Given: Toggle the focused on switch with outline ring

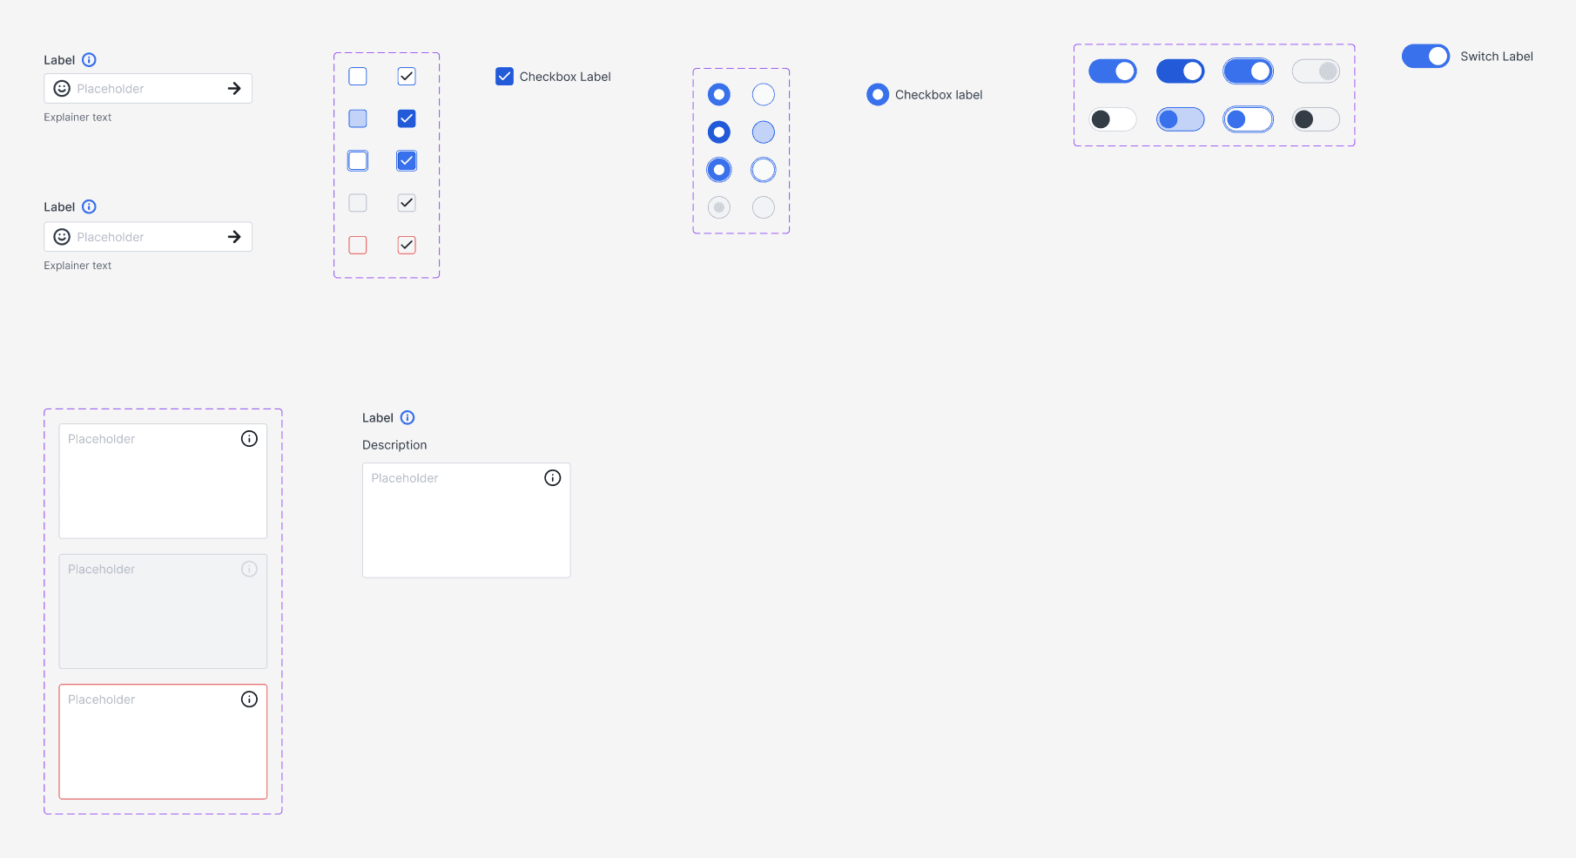Looking at the screenshot, I should (1248, 71).
